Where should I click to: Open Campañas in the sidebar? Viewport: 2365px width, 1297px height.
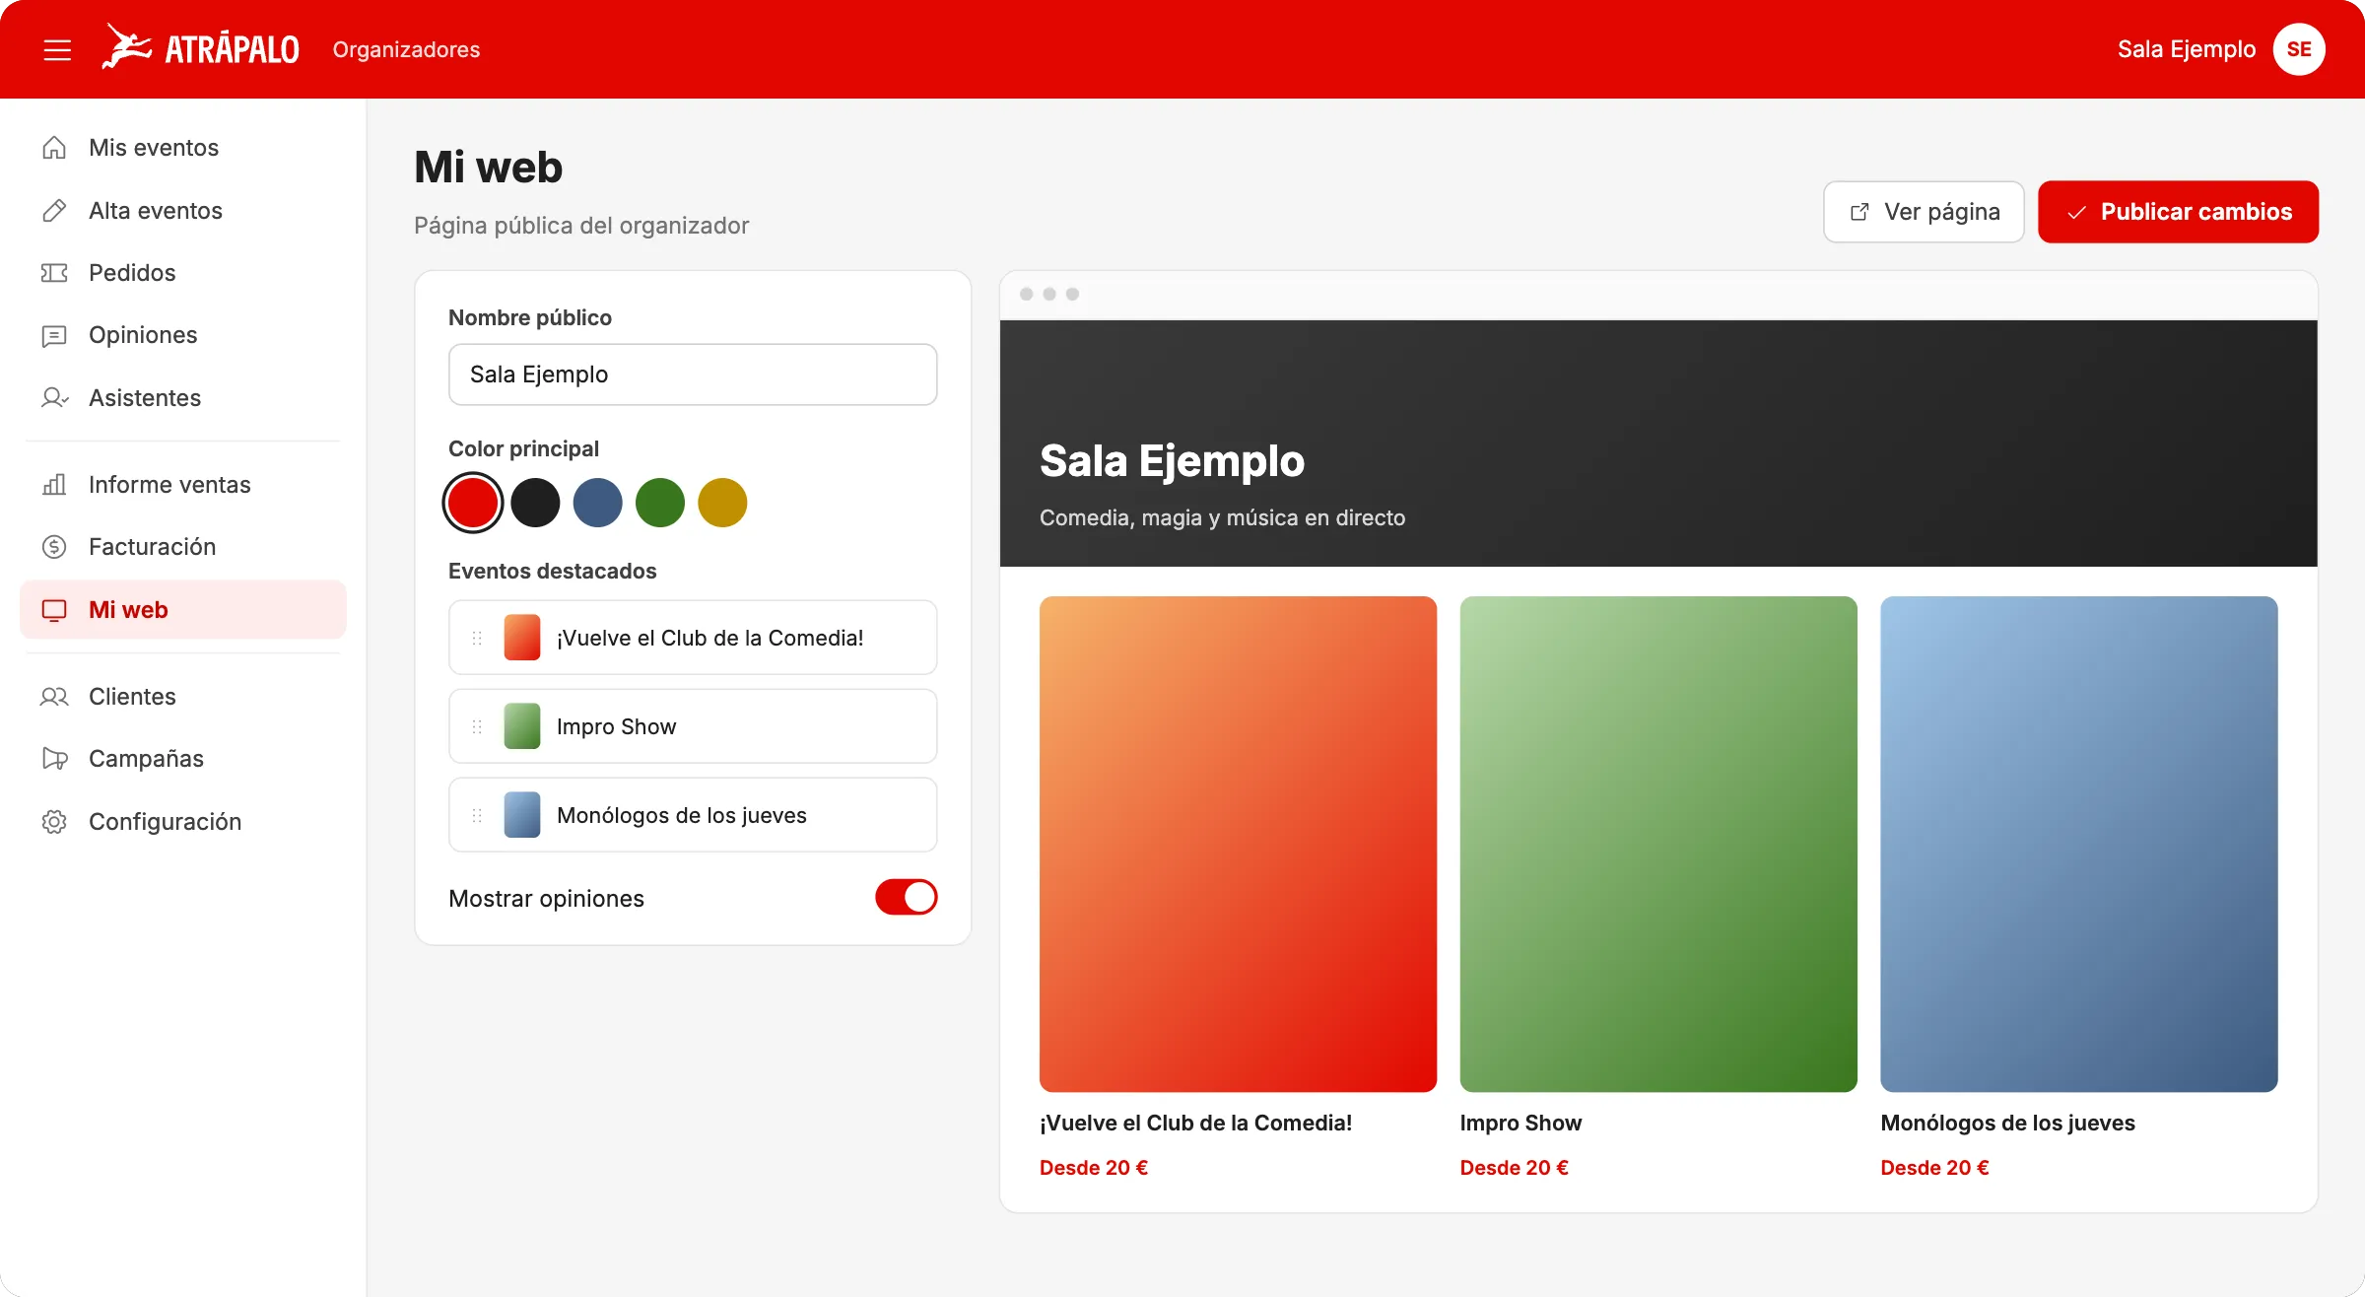click(183, 759)
